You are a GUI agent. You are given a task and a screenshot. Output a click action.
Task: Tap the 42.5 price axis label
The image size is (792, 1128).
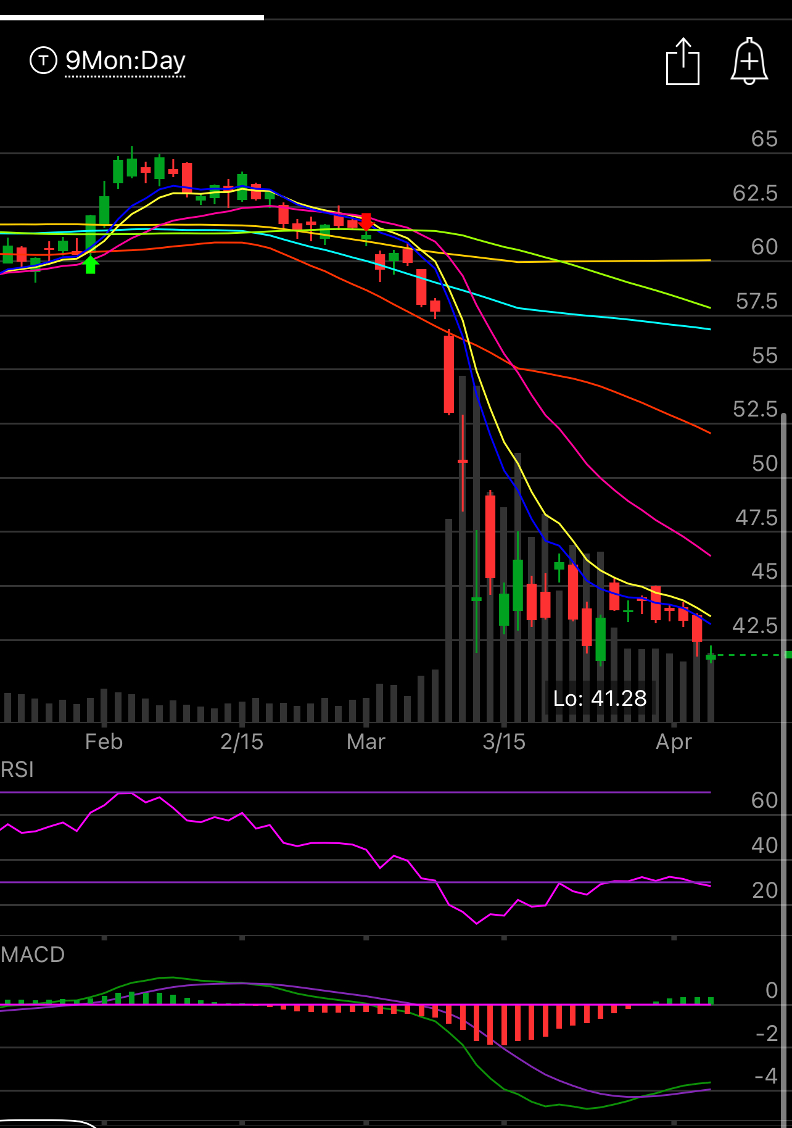[755, 626]
